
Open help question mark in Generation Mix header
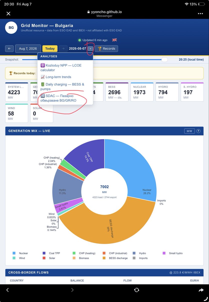tap(198, 131)
